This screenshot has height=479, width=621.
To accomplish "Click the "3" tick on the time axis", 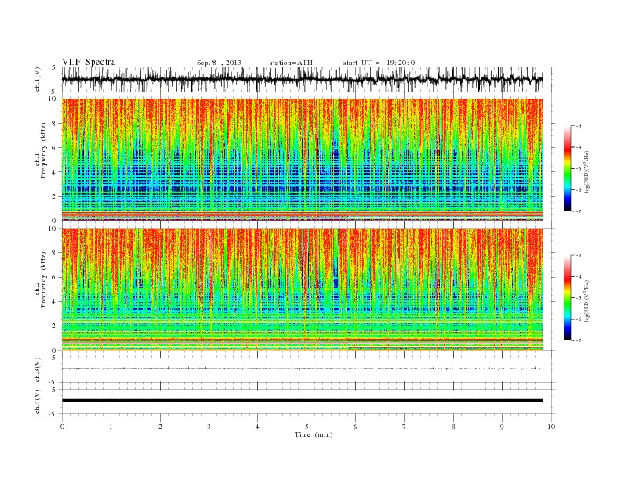I will tap(209, 427).
